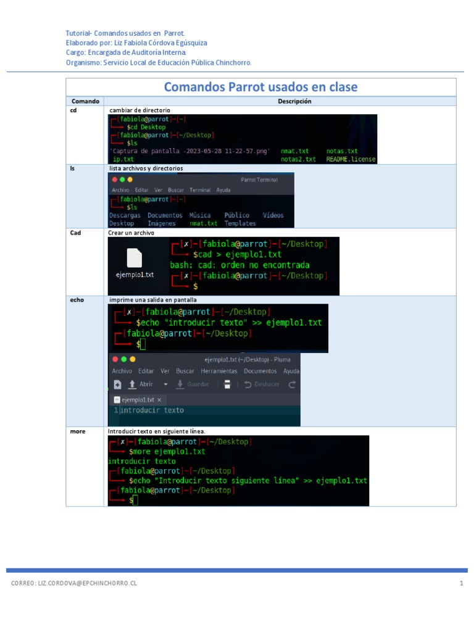Click the 'Organismo: Servicio Local' header line
474x632 pixels.
[159, 62]
